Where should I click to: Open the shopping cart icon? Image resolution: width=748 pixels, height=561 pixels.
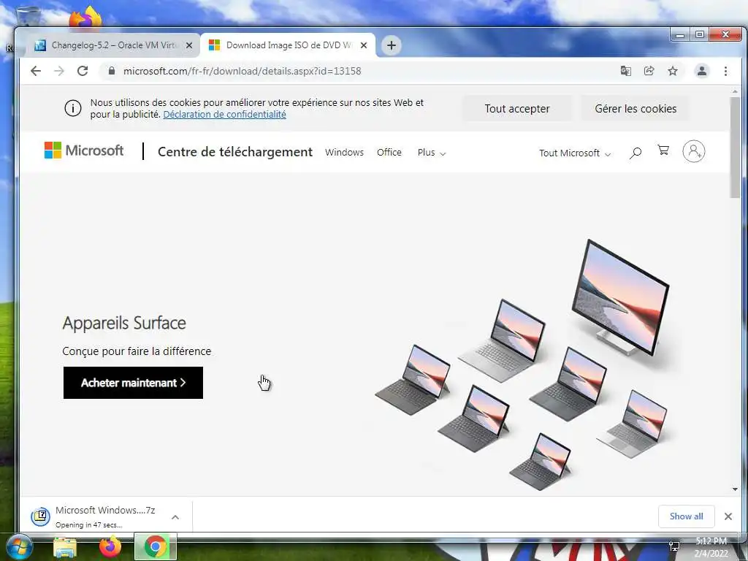point(663,150)
